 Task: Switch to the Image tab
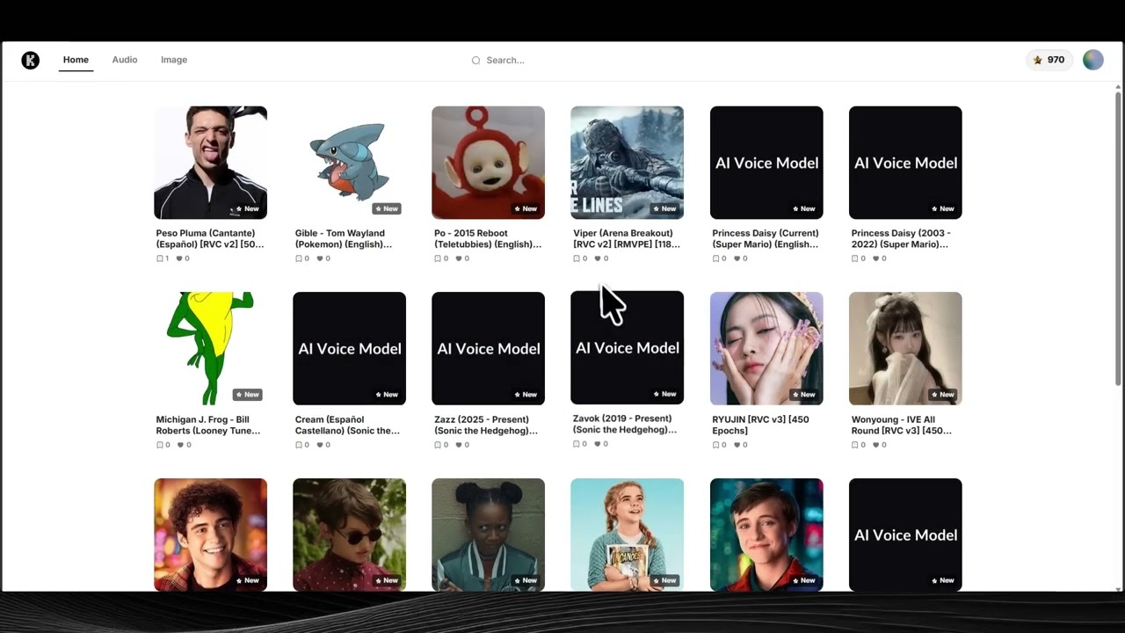point(174,60)
